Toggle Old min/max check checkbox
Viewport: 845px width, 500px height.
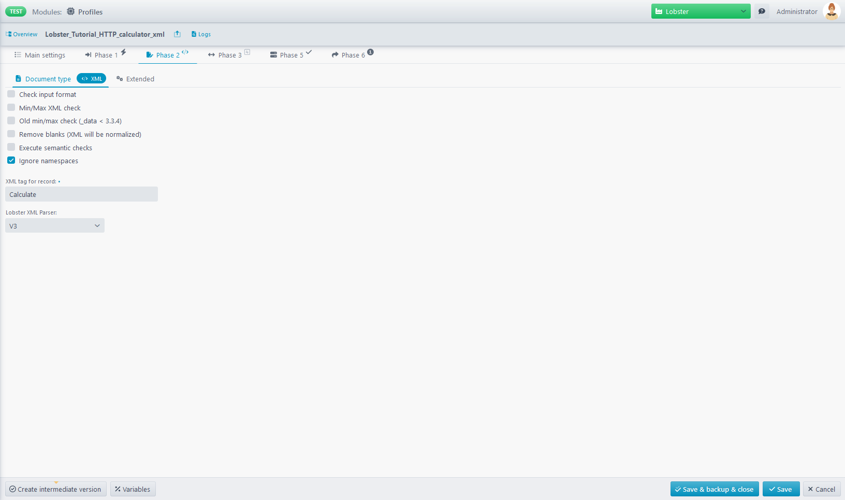pos(11,121)
